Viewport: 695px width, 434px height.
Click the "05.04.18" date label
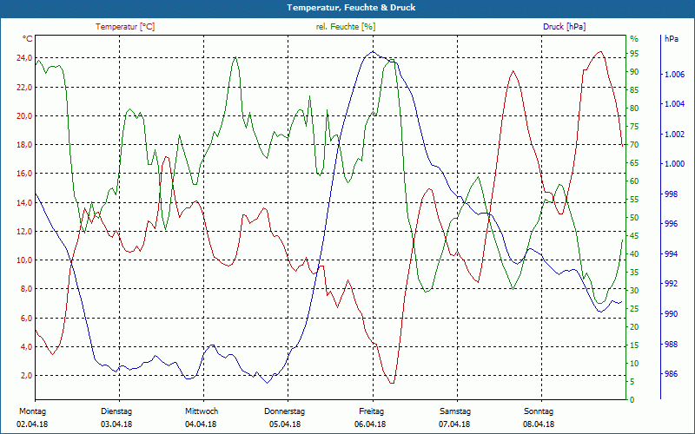[x=285, y=424]
